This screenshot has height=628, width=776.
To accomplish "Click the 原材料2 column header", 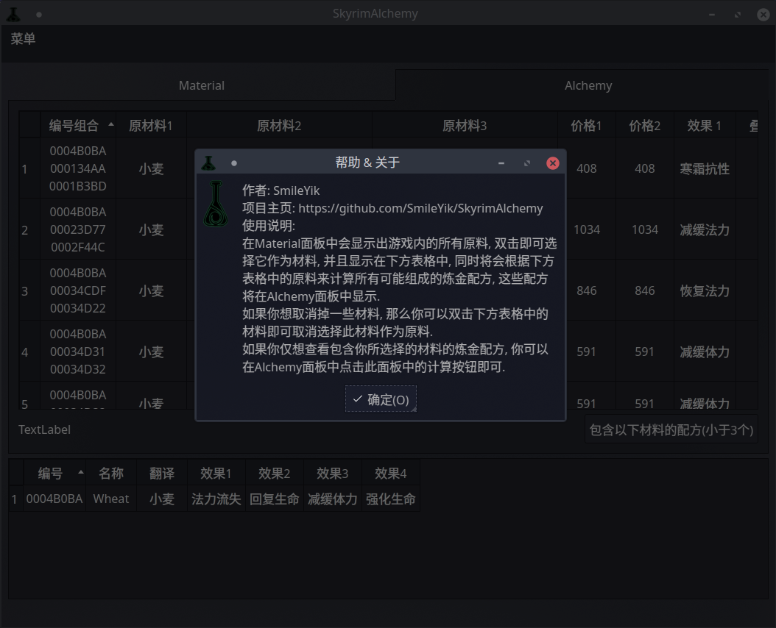I will point(279,125).
